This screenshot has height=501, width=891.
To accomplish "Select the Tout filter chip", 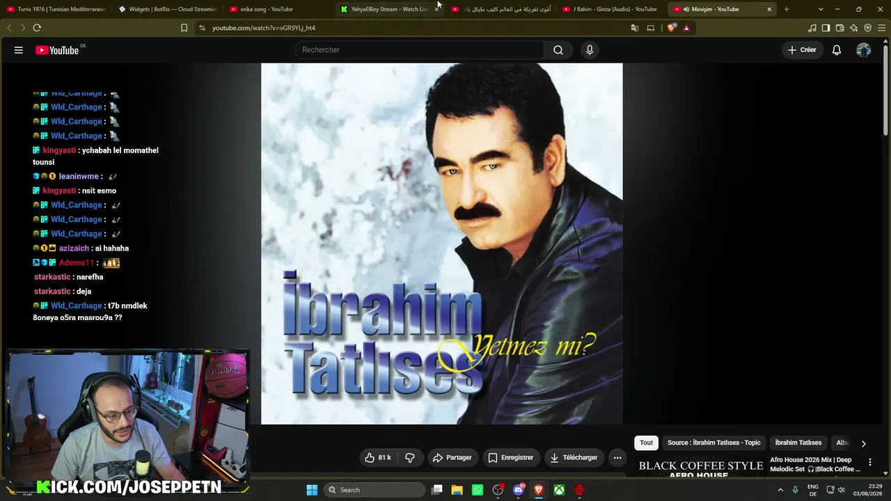I will pos(647,443).
